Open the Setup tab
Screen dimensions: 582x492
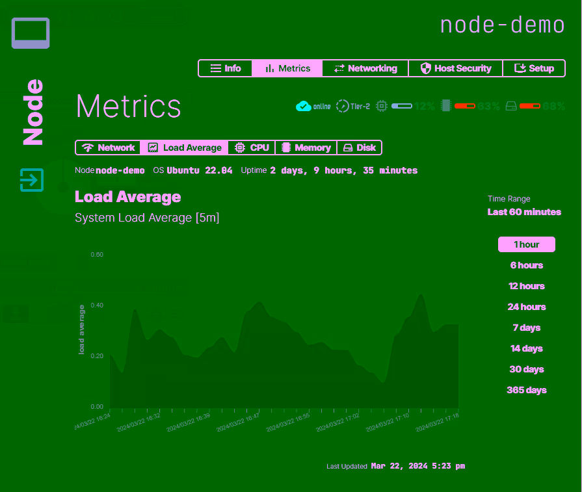(534, 68)
